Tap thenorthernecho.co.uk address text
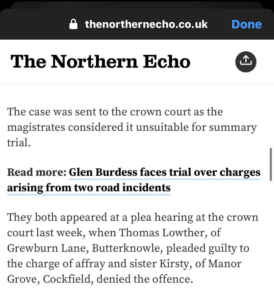This screenshot has width=274, height=304. (x=146, y=24)
